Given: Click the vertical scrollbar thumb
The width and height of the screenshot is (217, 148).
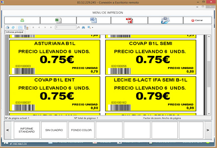Looking at the screenshot, I should [x=209, y=74].
